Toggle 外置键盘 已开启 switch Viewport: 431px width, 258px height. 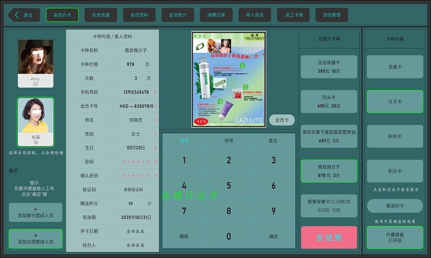[x=395, y=238]
